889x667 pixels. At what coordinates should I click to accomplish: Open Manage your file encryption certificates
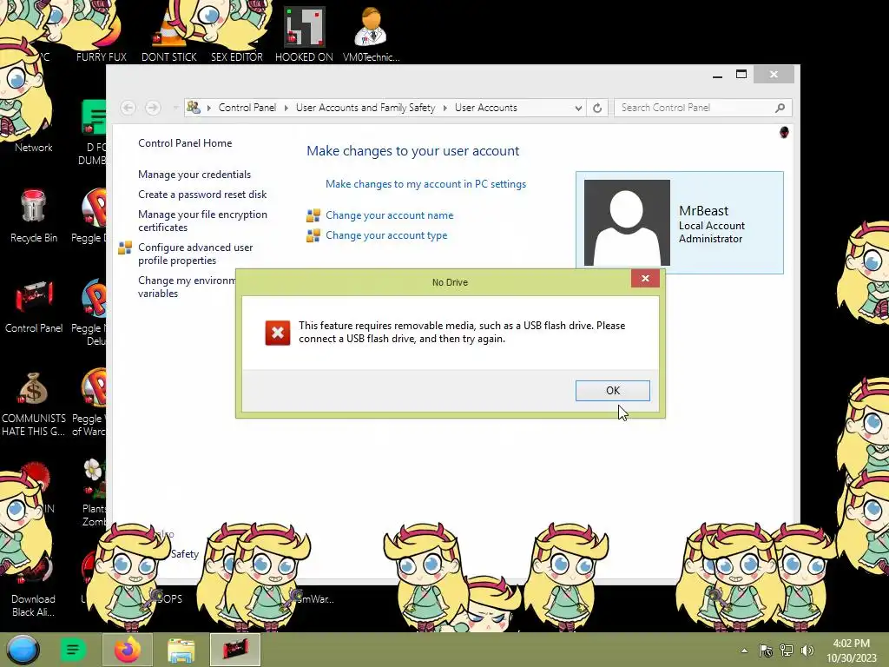202,221
